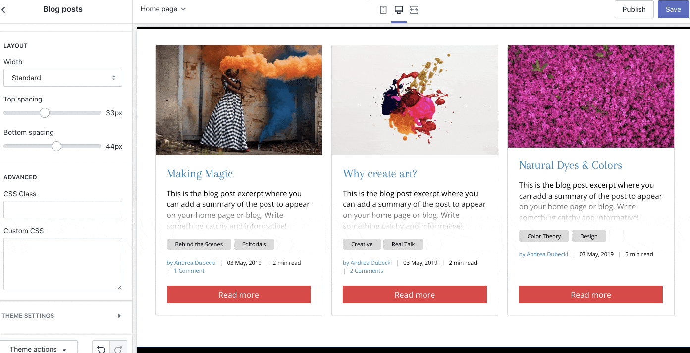Expand the Theme Settings section
The width and height of the screenshot is (690, 353).
(62, 316)
